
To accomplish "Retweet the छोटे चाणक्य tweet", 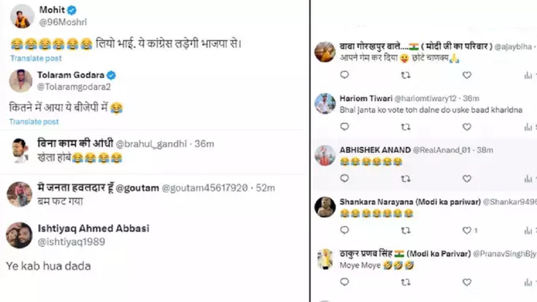I will click(x=406, y=75).
